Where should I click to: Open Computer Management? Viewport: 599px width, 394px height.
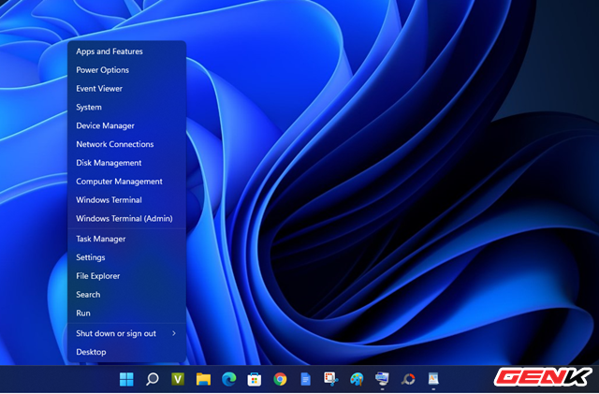pos(127,182)
